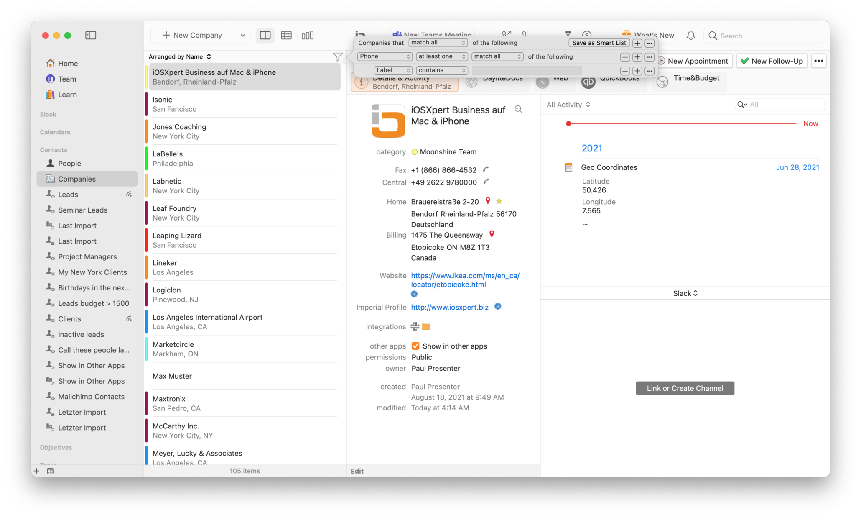Add rule after Phone filter row
The image size is (861, 518).
[x=637, y=57]
